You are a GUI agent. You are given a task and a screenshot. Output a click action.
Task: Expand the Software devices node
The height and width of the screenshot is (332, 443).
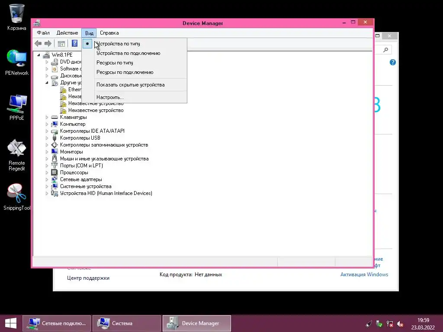pos(47,69)
